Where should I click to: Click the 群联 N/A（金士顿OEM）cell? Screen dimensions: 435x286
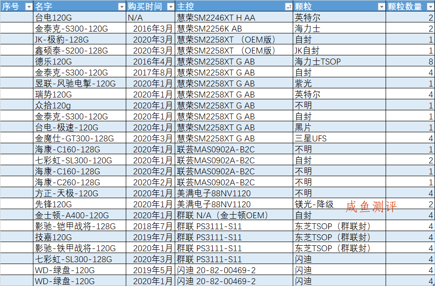(x=234, y=215)
